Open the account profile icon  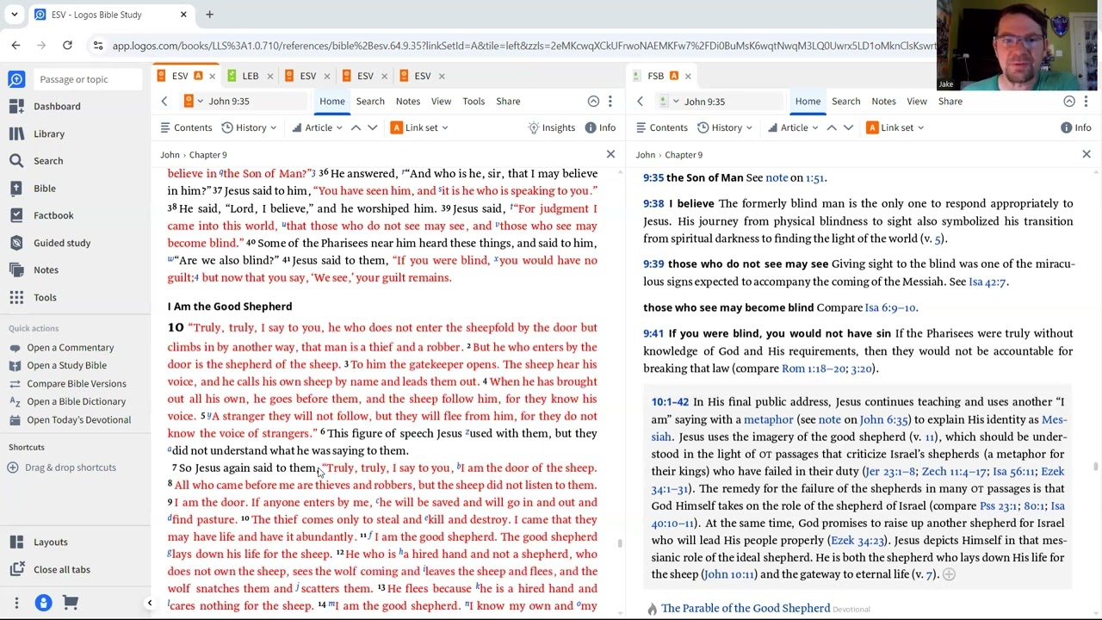click(43, 603)
